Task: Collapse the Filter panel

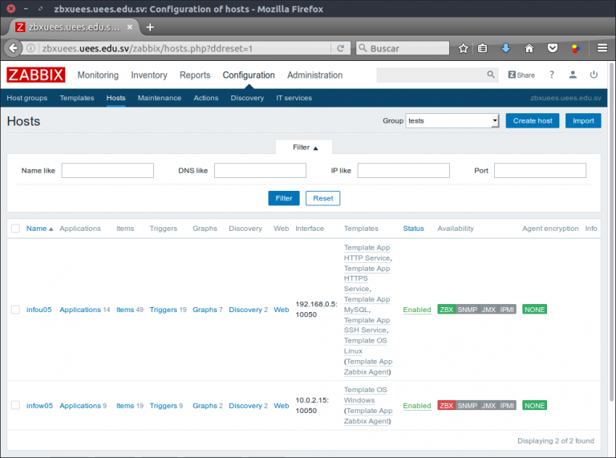Action: (304, 148)
